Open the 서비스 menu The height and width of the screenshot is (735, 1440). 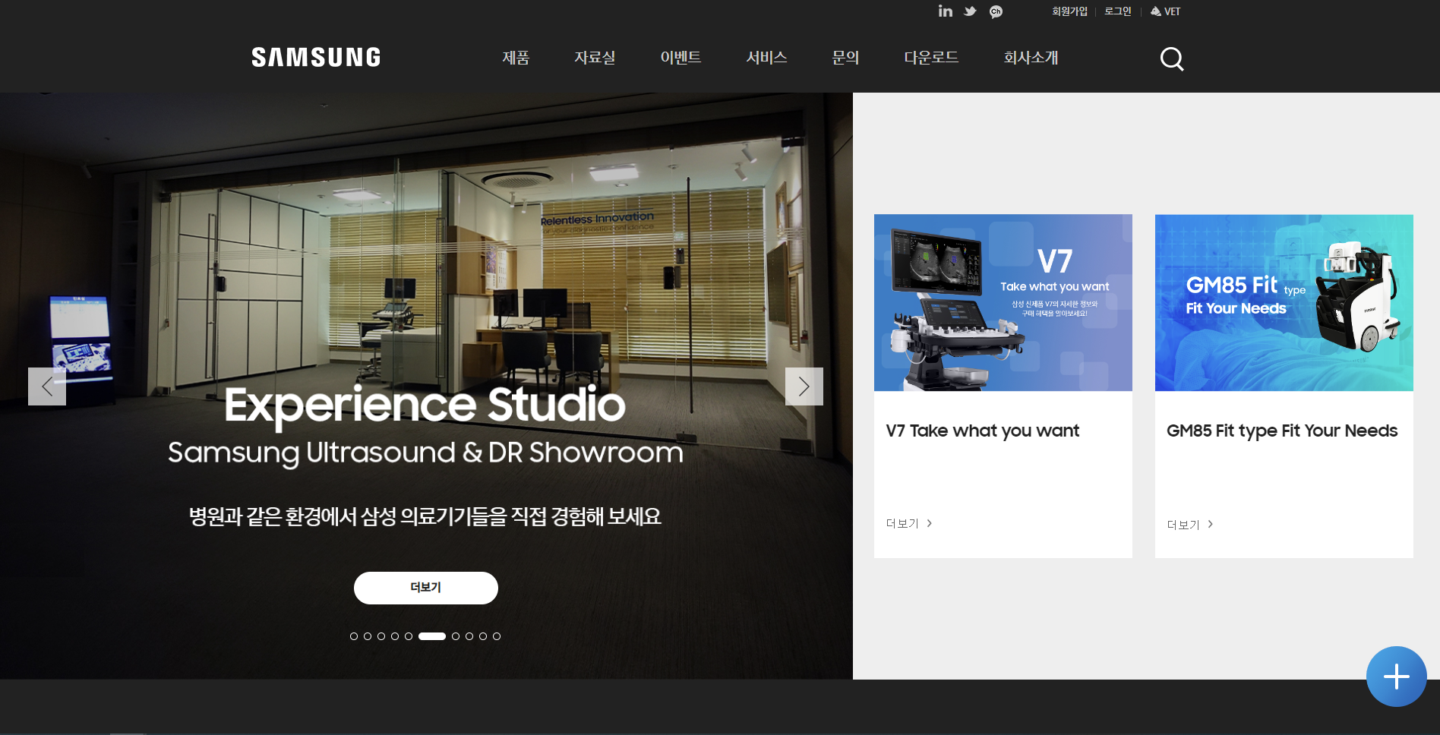[x=766, y=58]
